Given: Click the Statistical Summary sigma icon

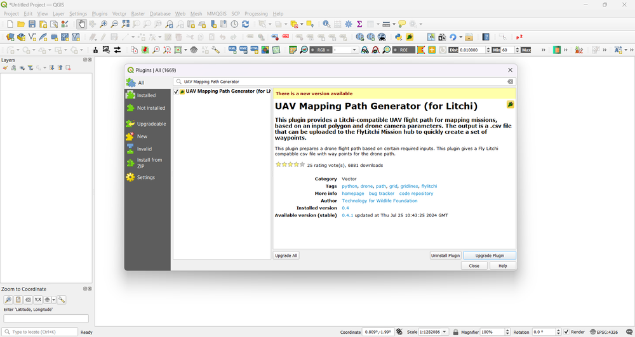Looking at the screenshot, I should pos(359,24).
